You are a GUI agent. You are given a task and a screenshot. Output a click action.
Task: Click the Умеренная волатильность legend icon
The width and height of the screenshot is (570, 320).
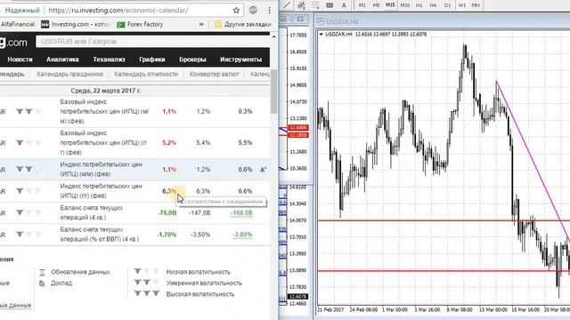(x=146, y=283)
